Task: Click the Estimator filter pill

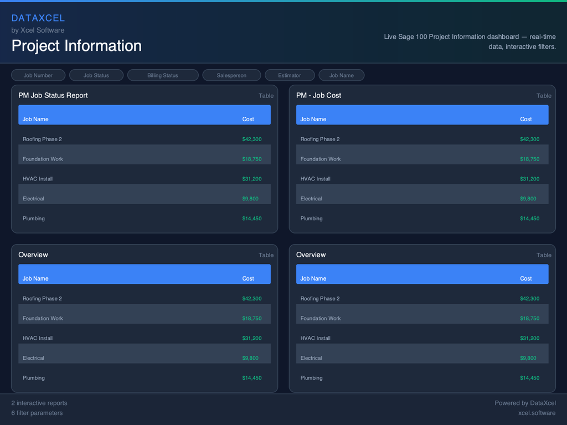Action: point(290,75)
